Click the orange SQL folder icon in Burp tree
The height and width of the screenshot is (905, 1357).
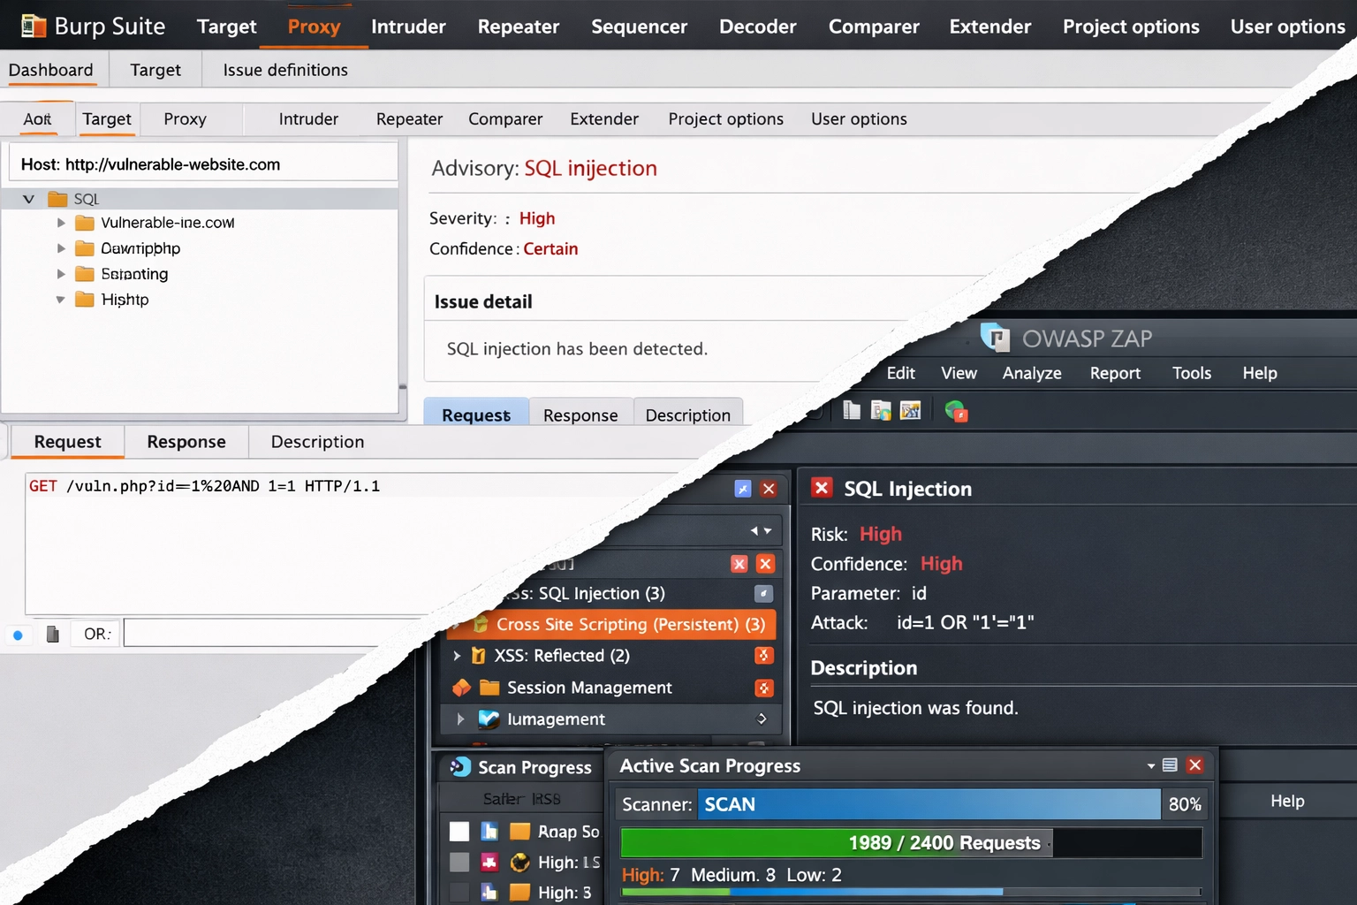57,198
